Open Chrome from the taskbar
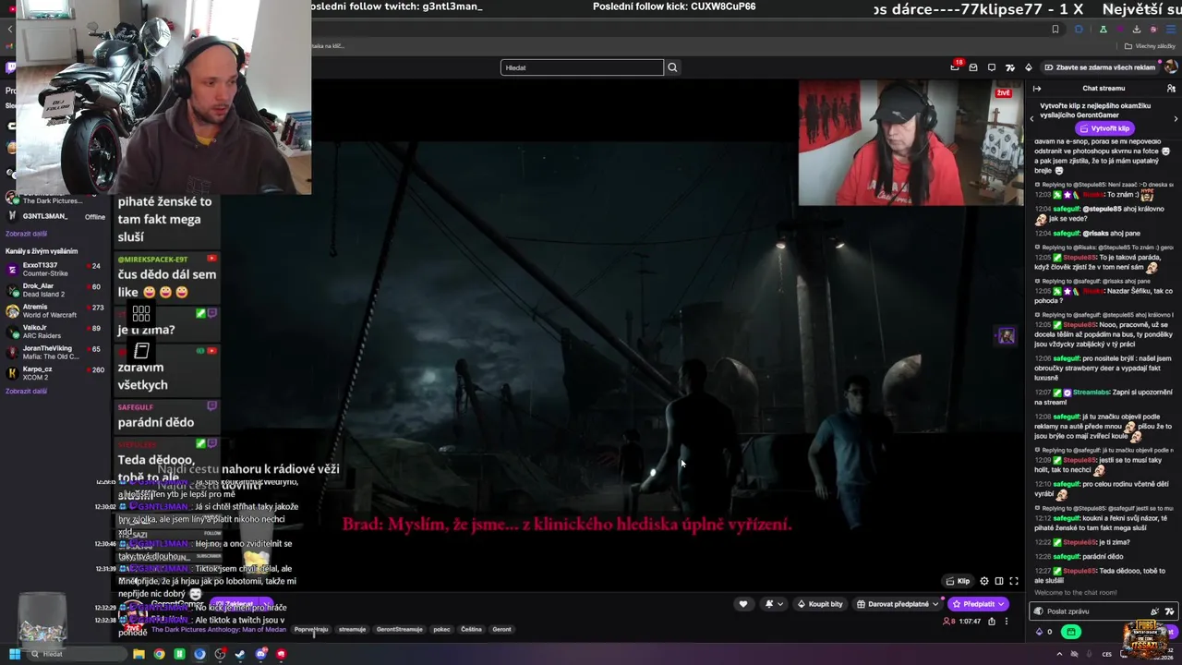This screenshot has width=1182, height=665. [159, 654]
